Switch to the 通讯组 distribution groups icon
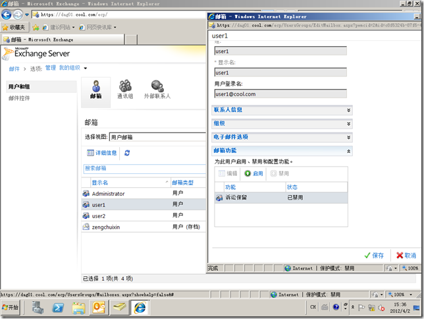424x319 pixels. [124, 89]
